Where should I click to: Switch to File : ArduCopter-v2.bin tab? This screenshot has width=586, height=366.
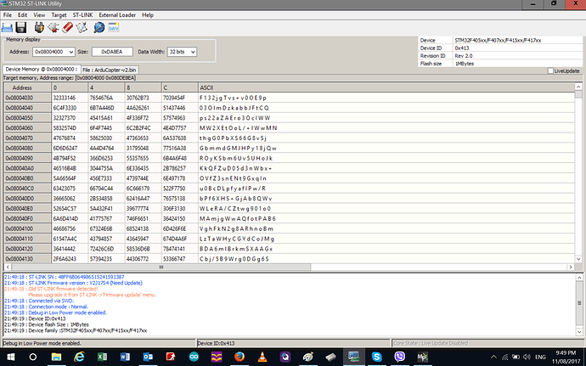pos(110,70)
